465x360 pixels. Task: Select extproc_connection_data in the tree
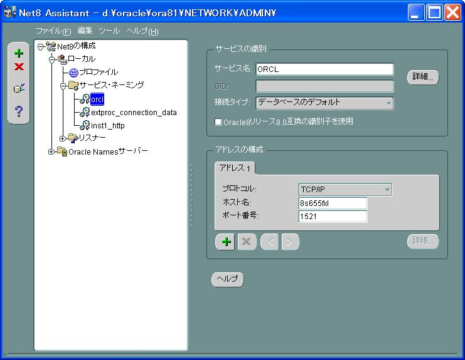[x=134, y=113]
